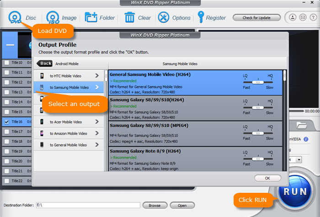Image resolution: width=320 pixels, height=217 pixels.
Task: Uncheck the Title16 checkbox
Action: 7,122
